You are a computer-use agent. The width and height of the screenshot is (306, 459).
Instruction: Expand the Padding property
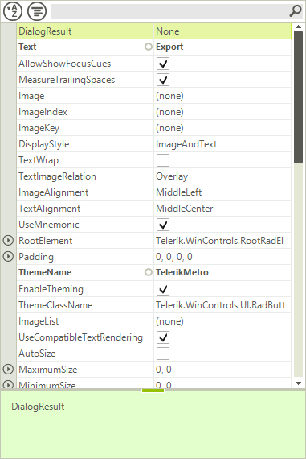pyautogui.click(x=8, y=256)
